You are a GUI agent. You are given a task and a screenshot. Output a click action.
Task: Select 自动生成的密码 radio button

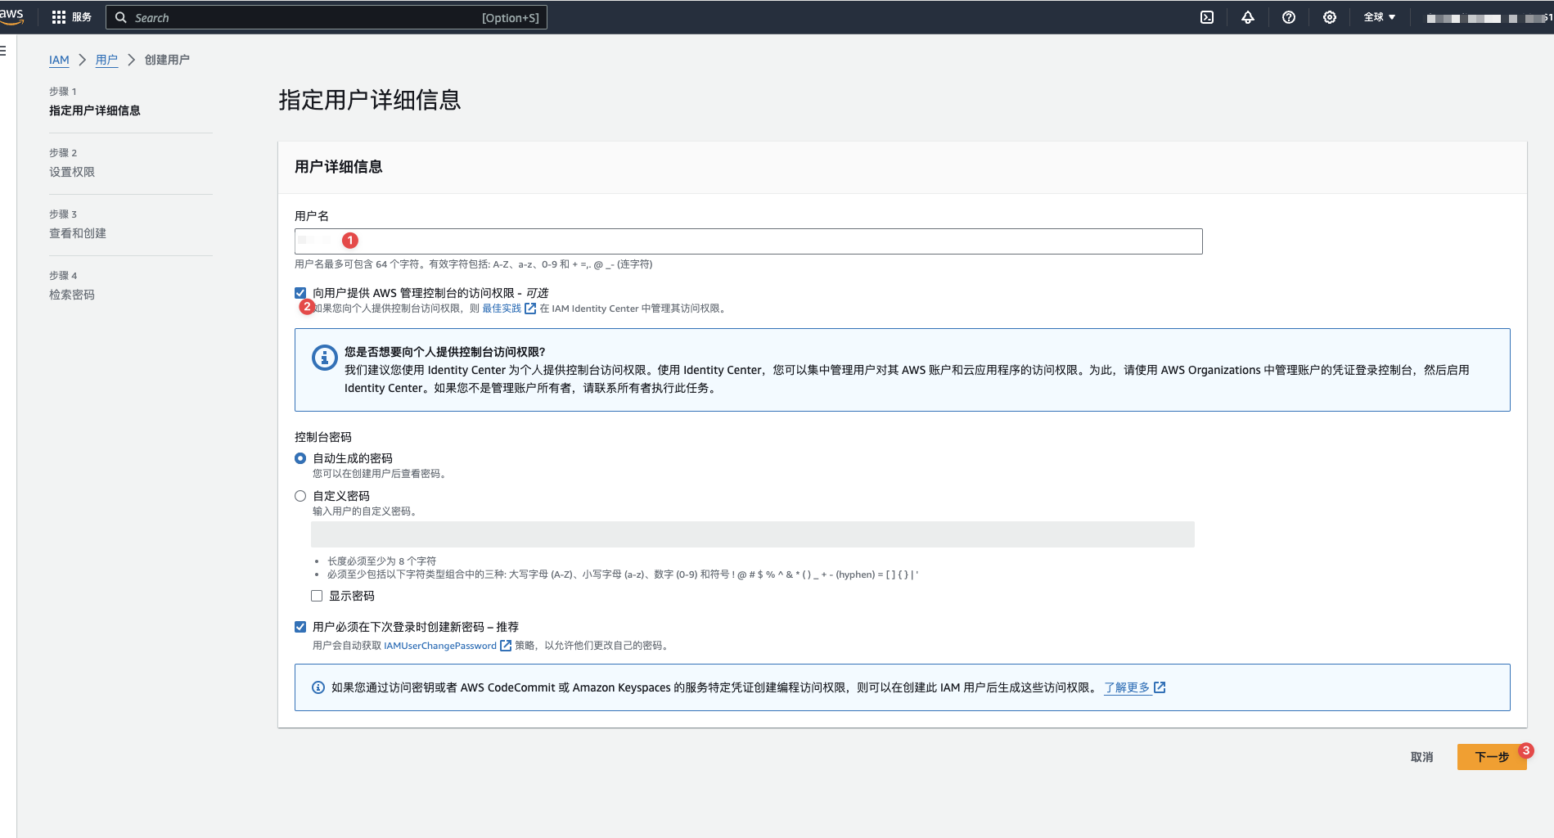pyautogui.click(x=300, y=458)
